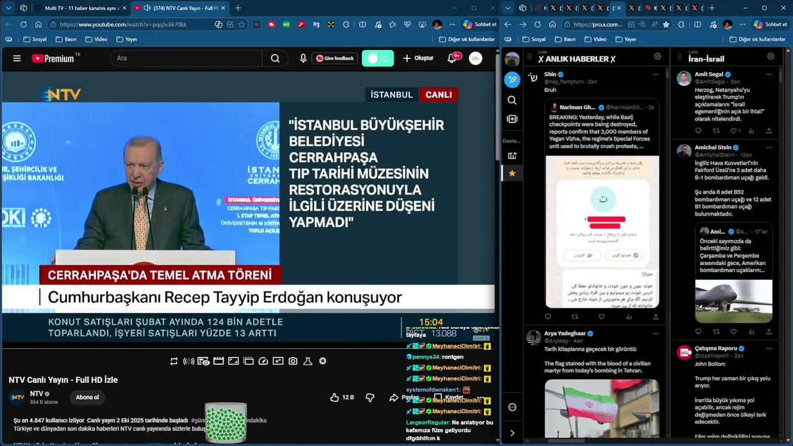Image resolution: width=793 pixels, height=446 pixels.
Task: Open the tab search dropdown in X Pro window
Action: pyautogui.click(x=508, y=8)
